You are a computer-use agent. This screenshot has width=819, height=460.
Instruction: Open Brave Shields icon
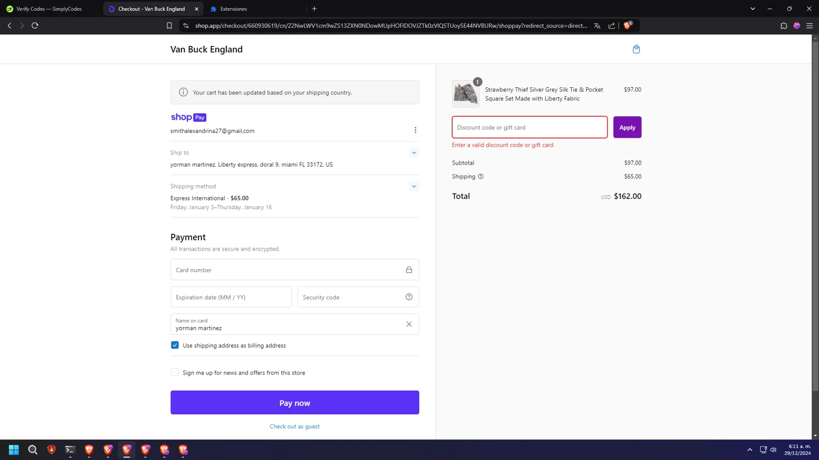pos(627,25)
